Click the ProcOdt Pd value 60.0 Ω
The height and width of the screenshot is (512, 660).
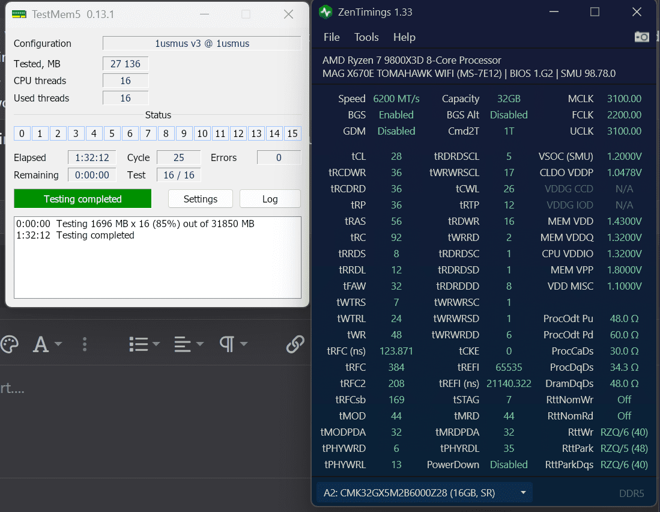point(624,335)
